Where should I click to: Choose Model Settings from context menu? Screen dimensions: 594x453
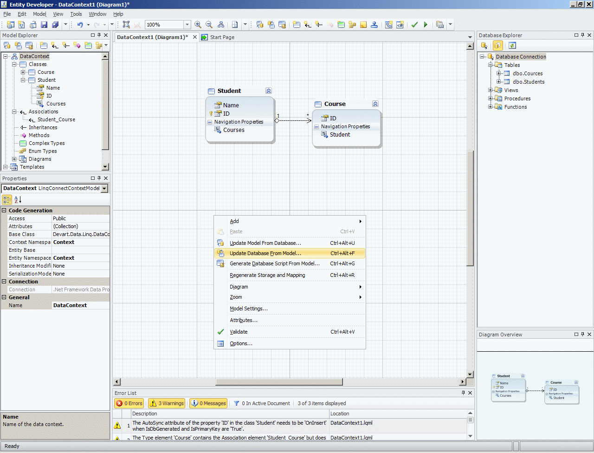tap(248, 309)
